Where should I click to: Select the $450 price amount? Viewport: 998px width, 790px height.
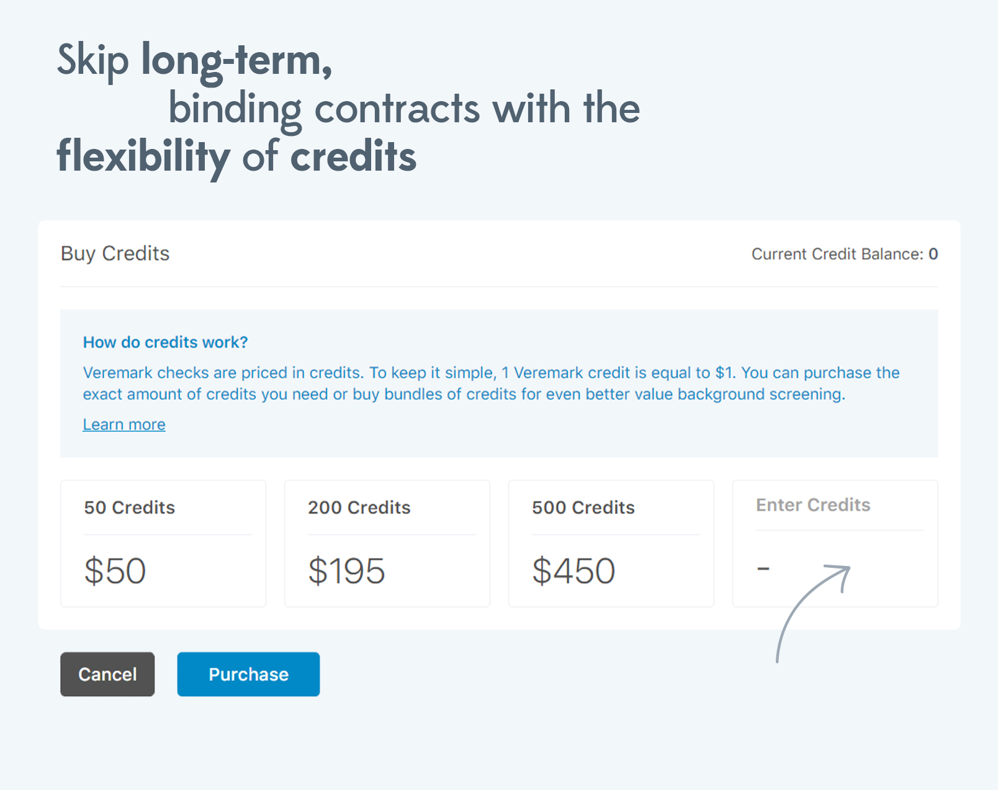coord(573,571)
